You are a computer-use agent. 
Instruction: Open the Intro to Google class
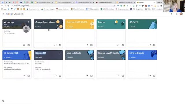[137, 53]
